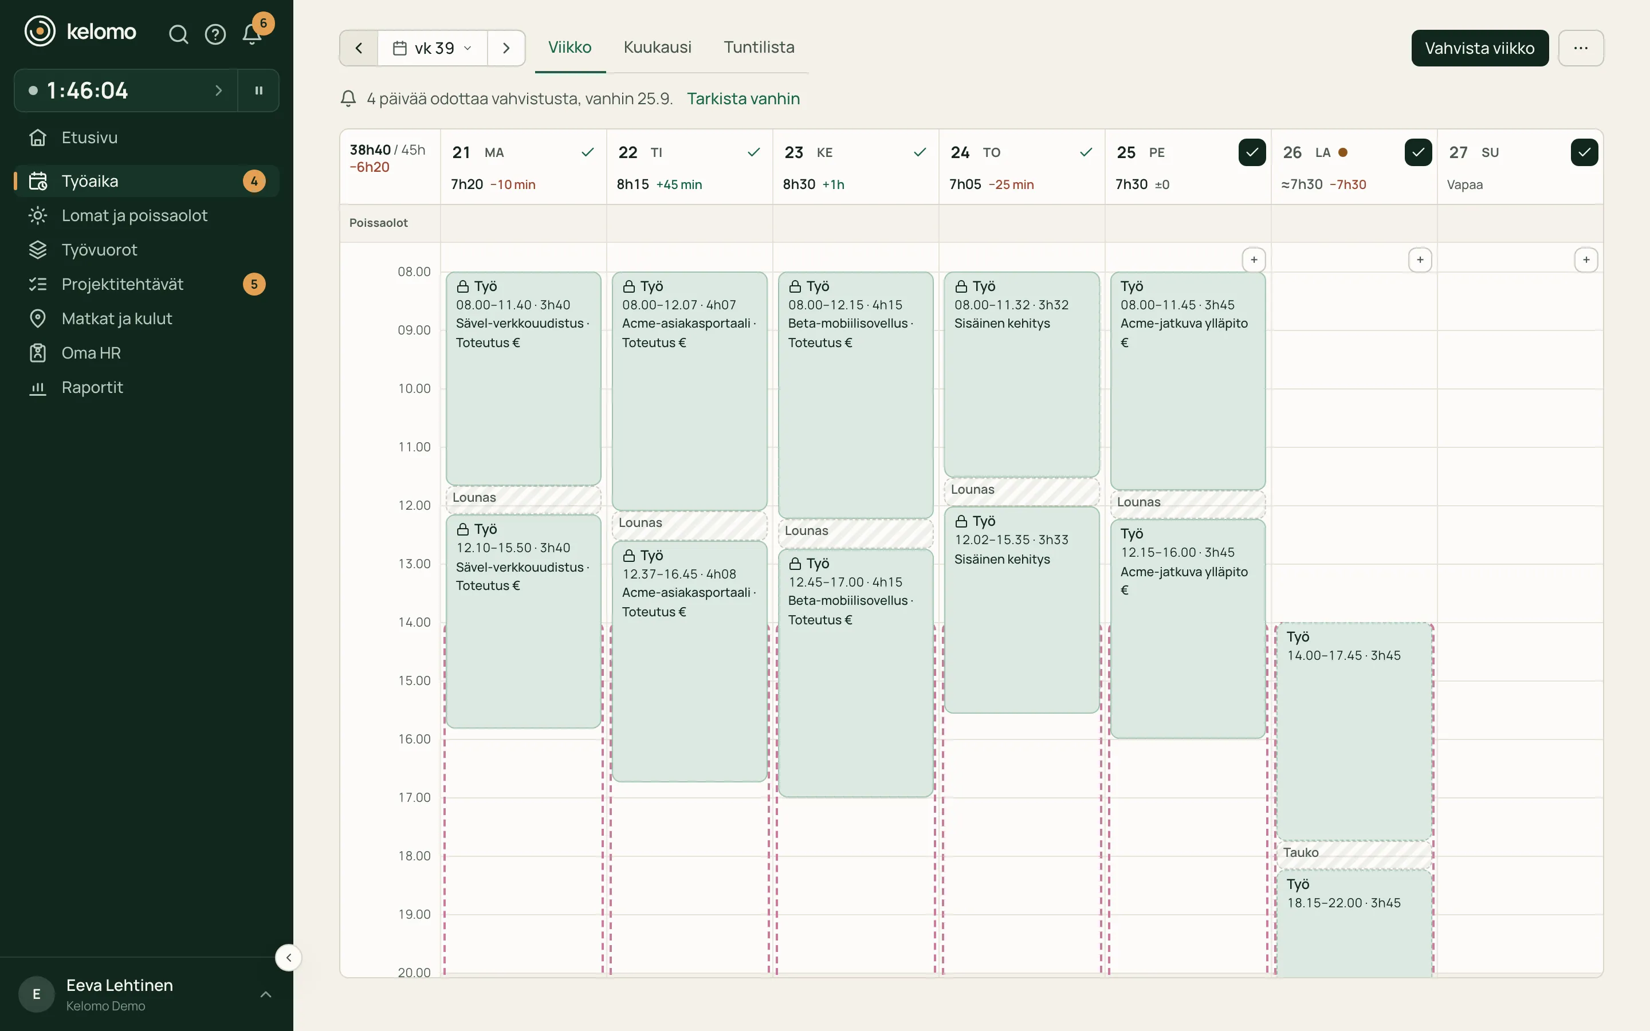The height and width of the screenshot is (1031, 1650).
Task: Toggle the Sunday 27 confirmation checkbox
Action: click(1584, 152)
